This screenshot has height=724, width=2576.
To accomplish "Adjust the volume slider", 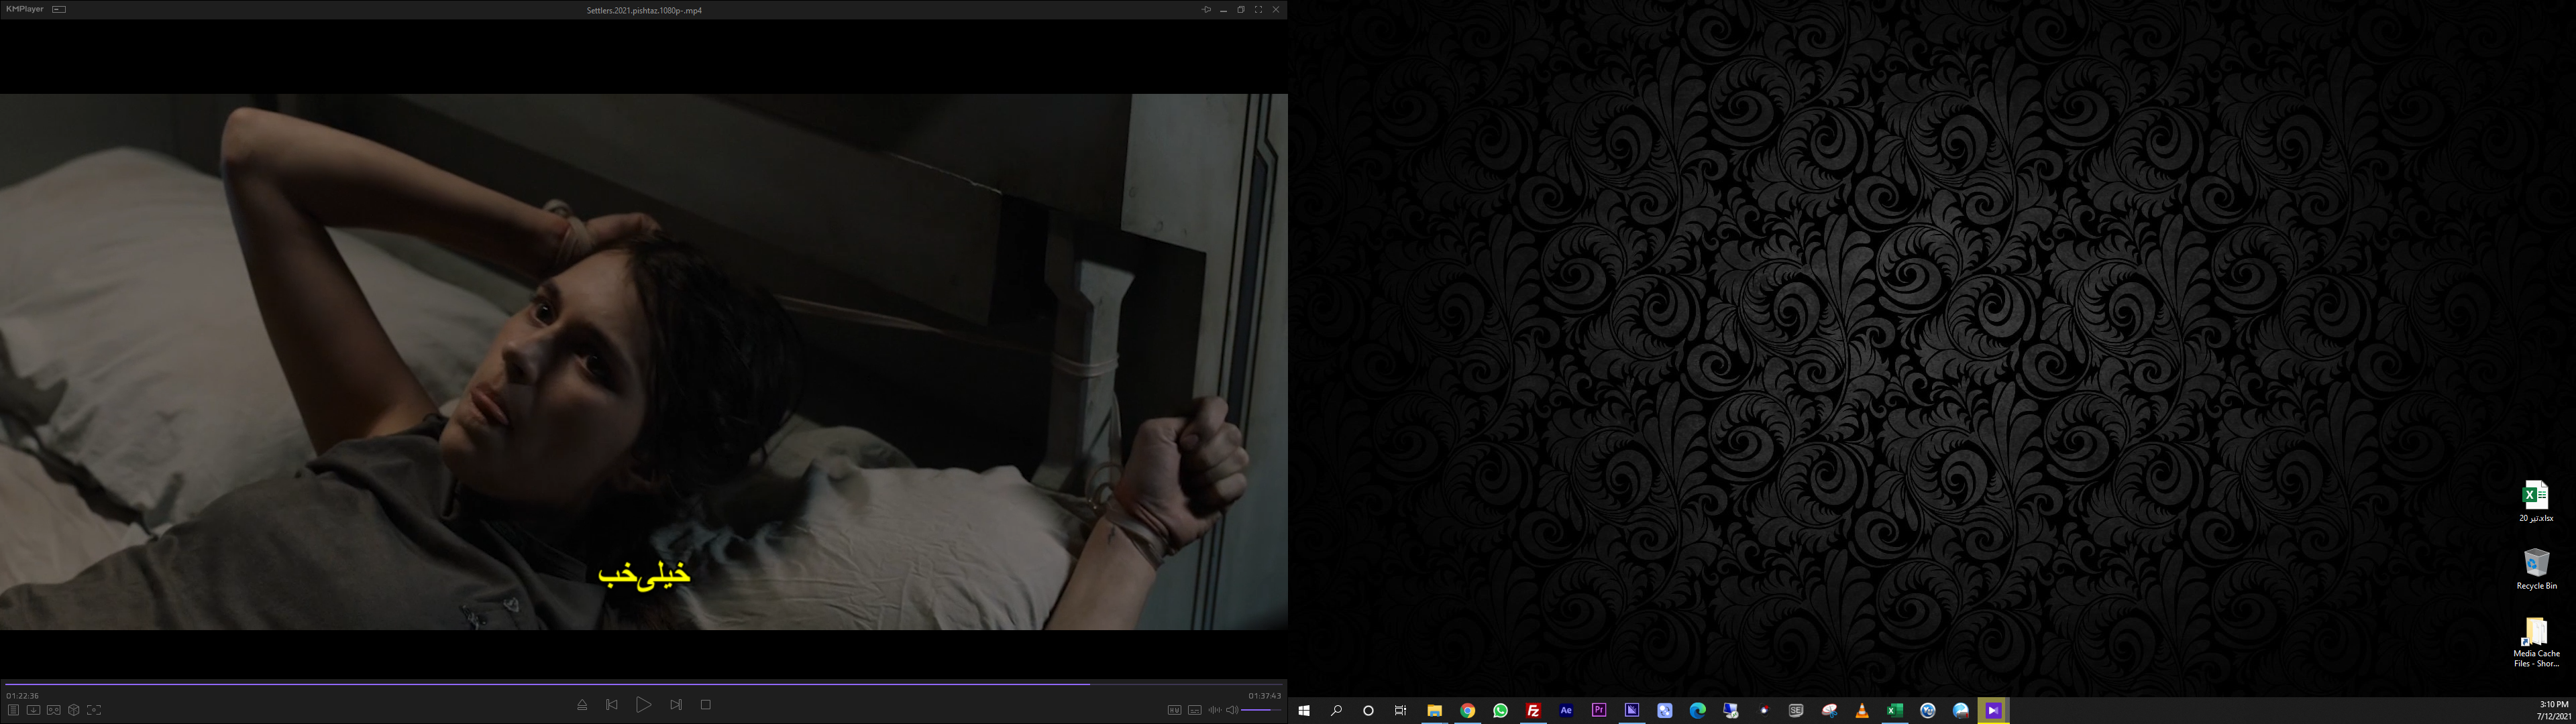I will [x=1261, y=710].
